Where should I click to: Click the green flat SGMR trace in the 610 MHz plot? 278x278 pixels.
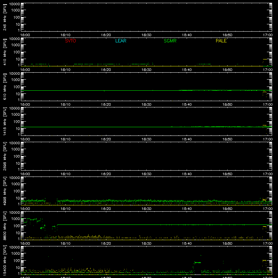146,91
